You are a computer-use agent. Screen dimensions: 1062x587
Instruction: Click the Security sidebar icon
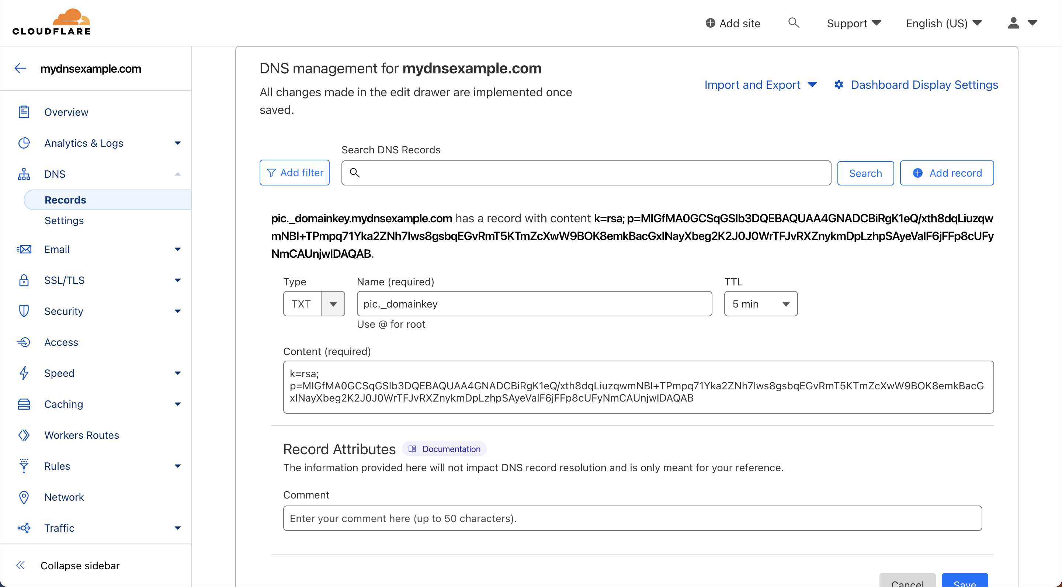point(24,311)
